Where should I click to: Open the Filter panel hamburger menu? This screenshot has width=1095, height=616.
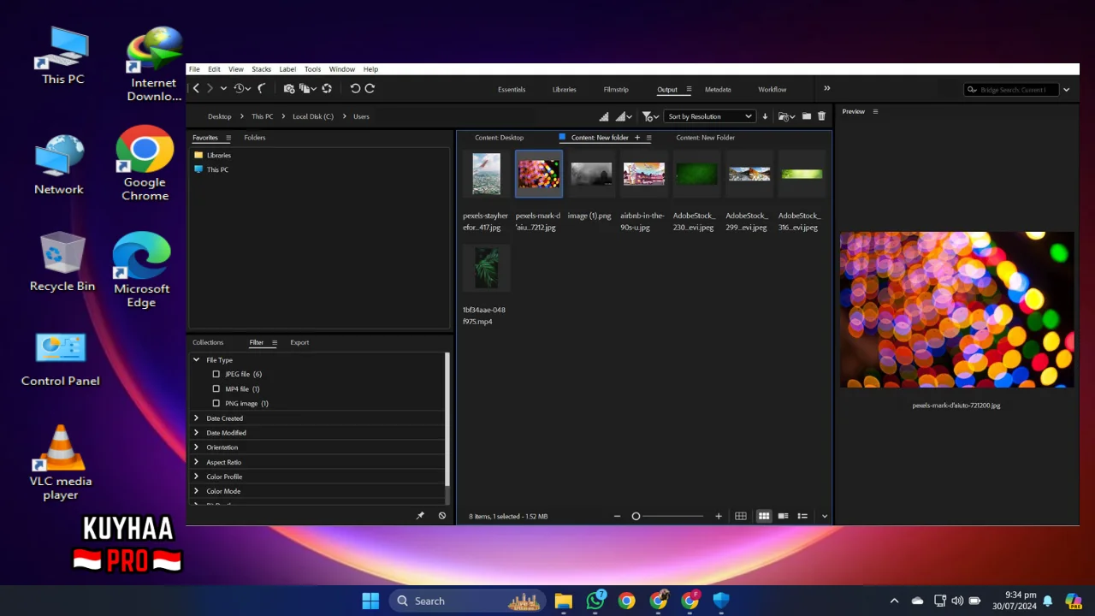[275, 342]
